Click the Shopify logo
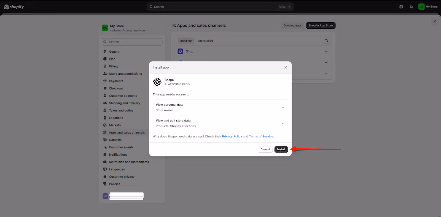 click(x=14, y=7)
